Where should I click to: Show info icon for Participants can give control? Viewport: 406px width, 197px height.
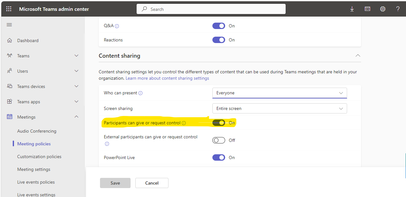(184, 123)
